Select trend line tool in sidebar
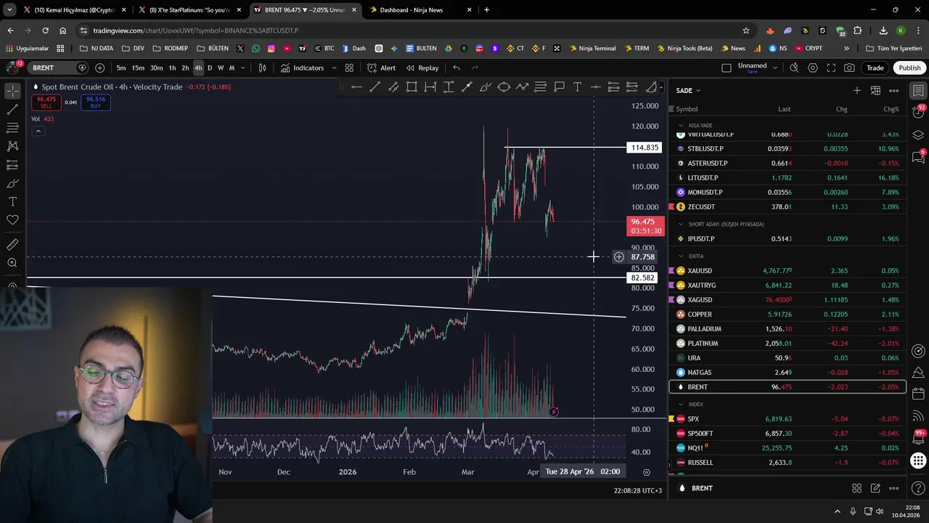Screen dimensions: 929x523 point(12,110)
